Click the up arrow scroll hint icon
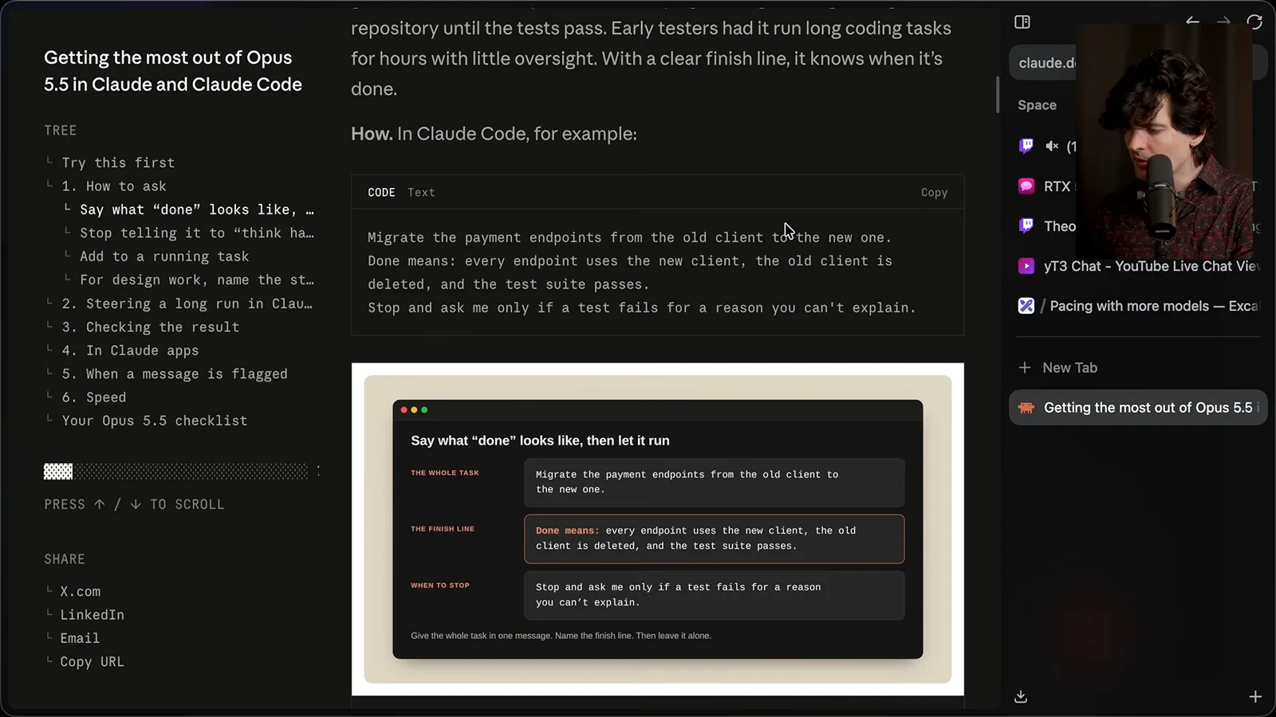Screen dimensions: 1276x717 pyautogui.click(x=100, y=504)
